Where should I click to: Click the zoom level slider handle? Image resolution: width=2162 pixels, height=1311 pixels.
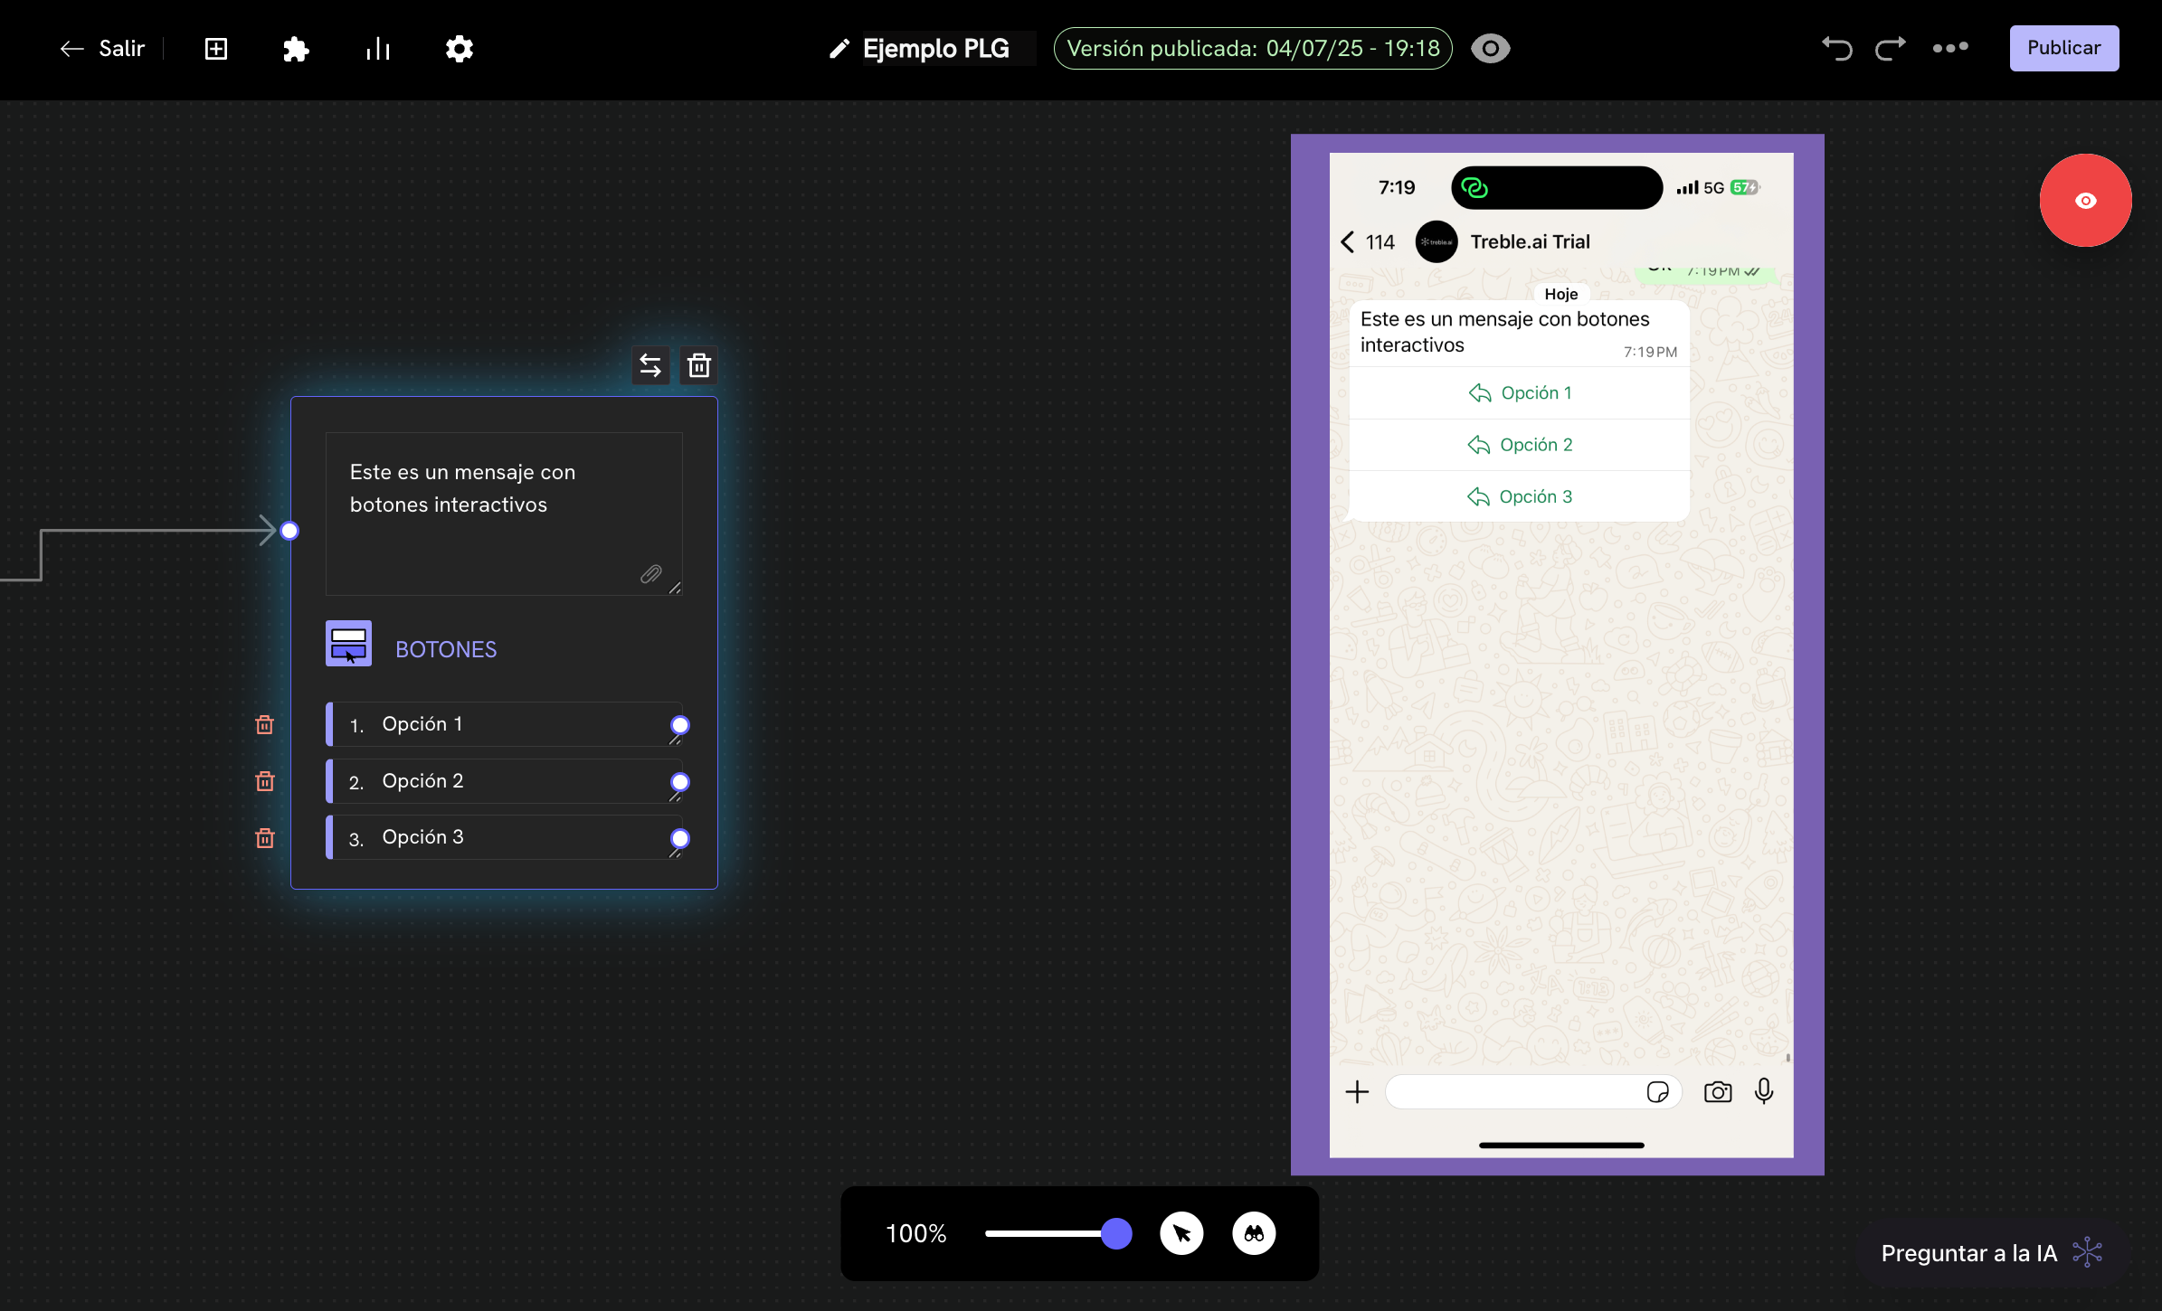1116,1233
